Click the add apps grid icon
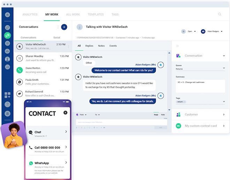230x180 pixels. 7,95
